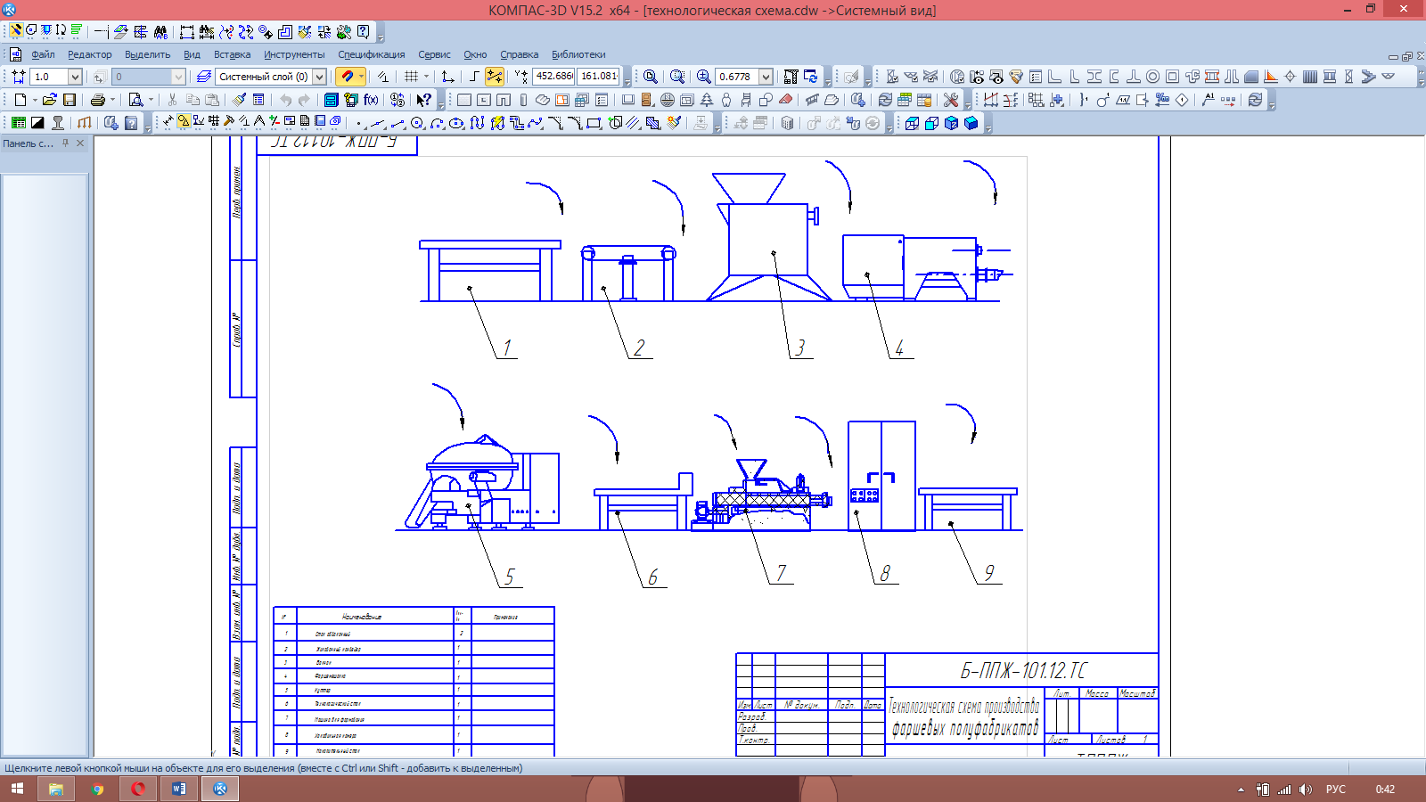The image size is (1426, 802).
Task: Click the Refresh view icon beside zoom
Action: (x=810, y=77)
